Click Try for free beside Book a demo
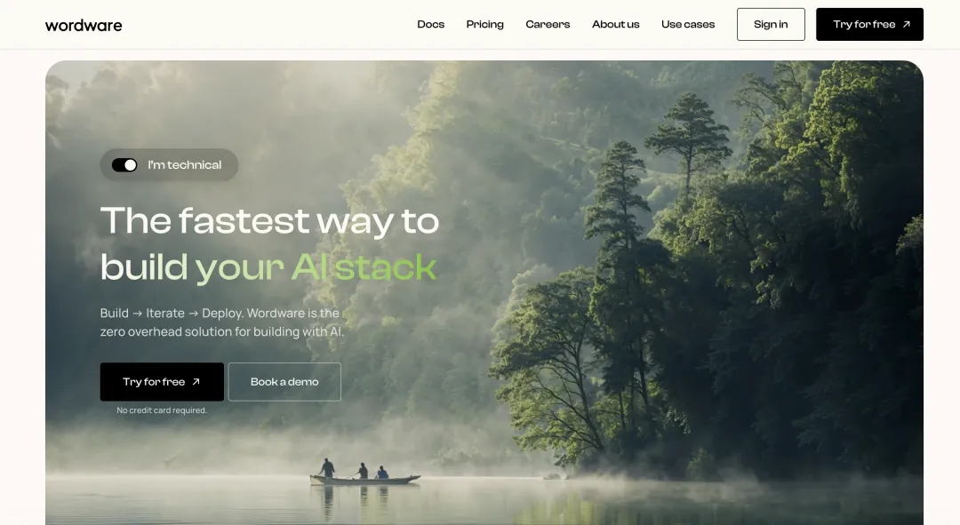 [x=162, y=382]
